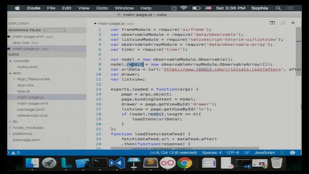The height and width of the screenshot is (174, 309).
Task: Open the root package.json below platforms
Action: tap(27, 140)
